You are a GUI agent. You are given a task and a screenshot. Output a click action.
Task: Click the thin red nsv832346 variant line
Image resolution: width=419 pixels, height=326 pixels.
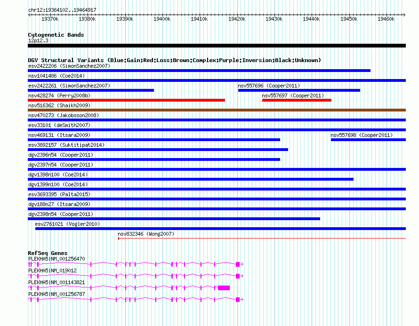262,238
